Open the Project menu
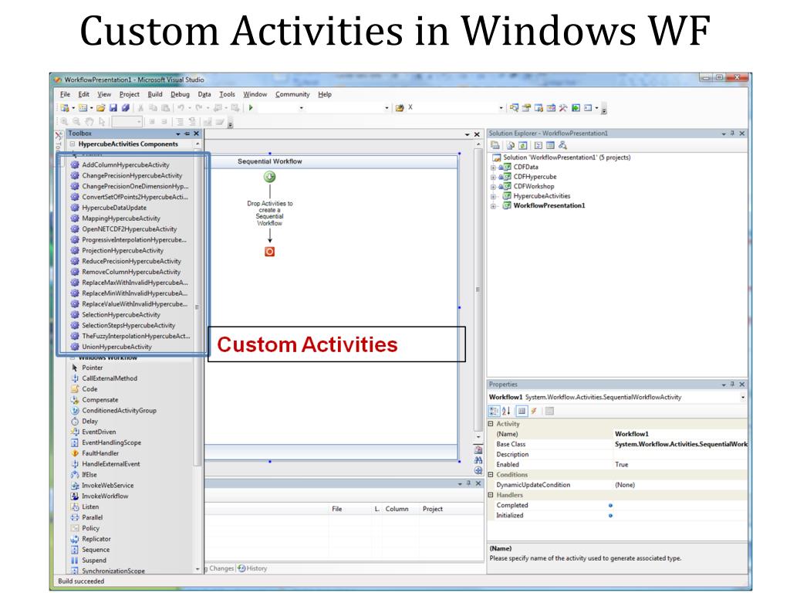 coord(129,94)
